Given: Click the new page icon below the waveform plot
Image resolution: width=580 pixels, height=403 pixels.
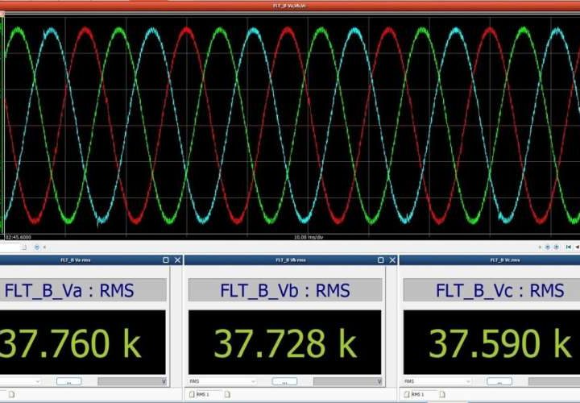Looking at the screenshot, I should click(24, 247).
